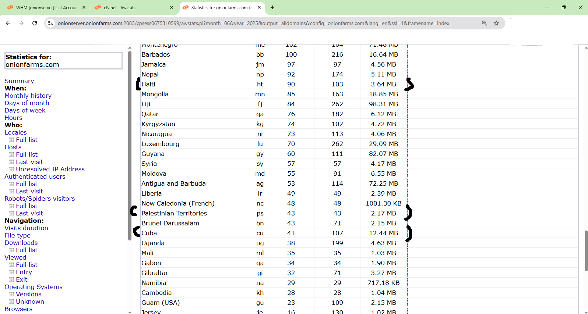Switch to cPanel - Awstats tab
Screen dimensions: 588x314
[x=134, y=7]
